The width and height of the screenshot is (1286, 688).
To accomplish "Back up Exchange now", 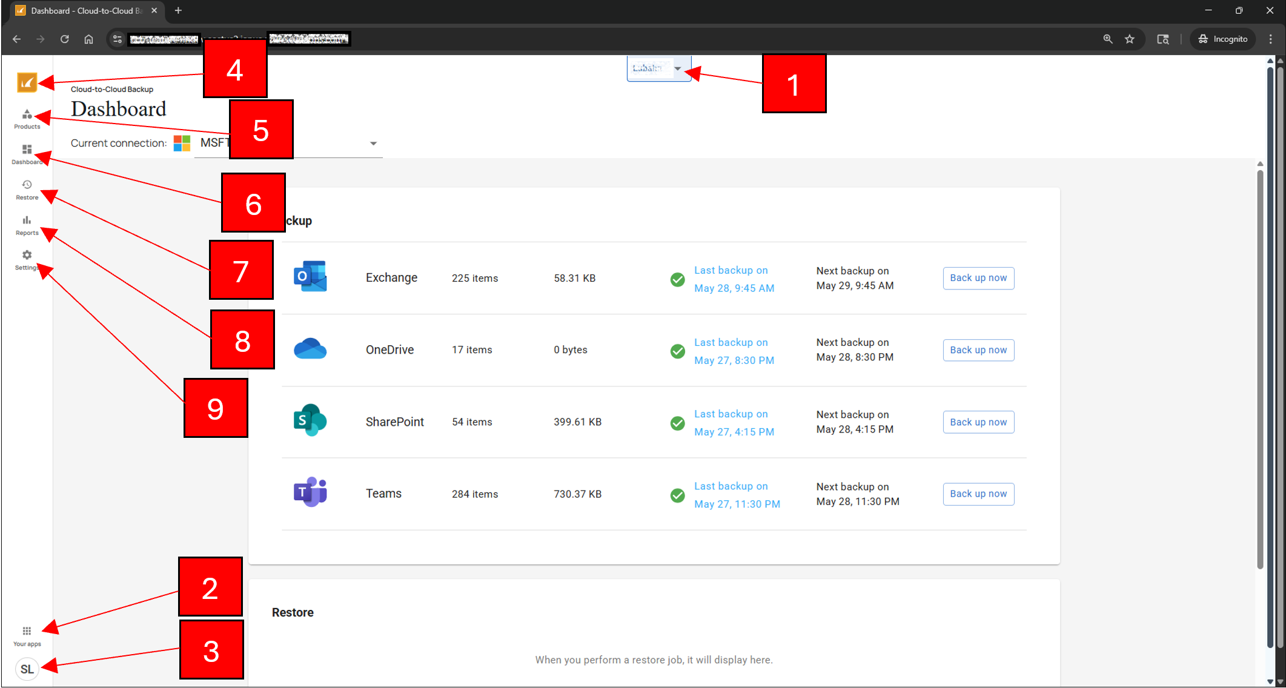I will pyautogui.click(x=978, y=278).
